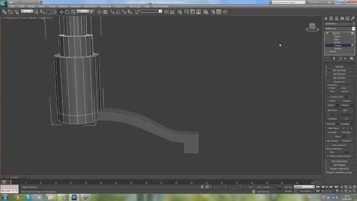This screenshot has height=201, width=357.
Task: Open the Rendering menu
Action: 105,6
